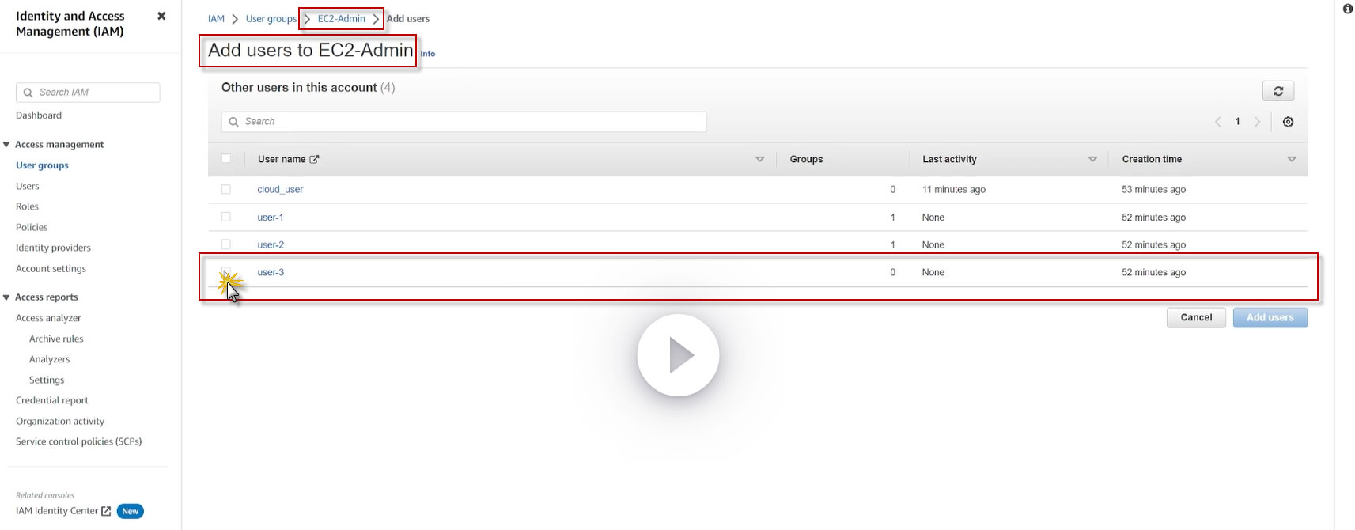Open the user-1 user link
Viewport: 1355px width, 530px height.
tap(270, 217)
